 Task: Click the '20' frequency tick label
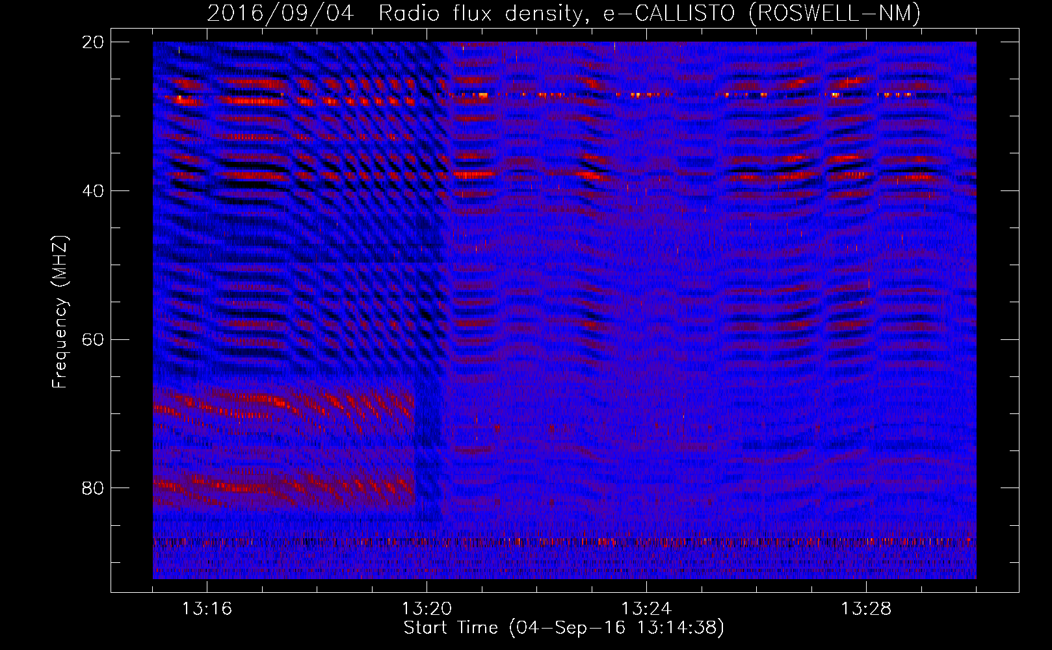pyautogui.click(x=93, y=42)
